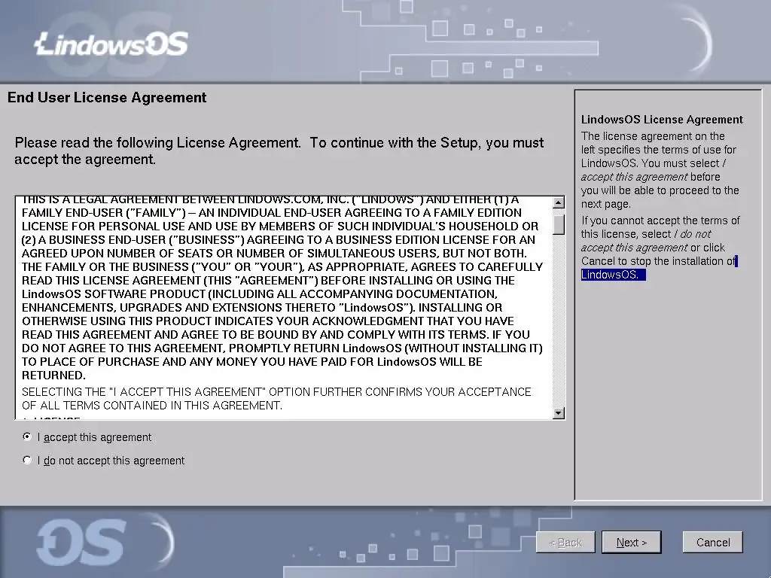This screenshot has height=578, width=771.
Task: Click the LindowsOS logo in header
Action: 111,44
